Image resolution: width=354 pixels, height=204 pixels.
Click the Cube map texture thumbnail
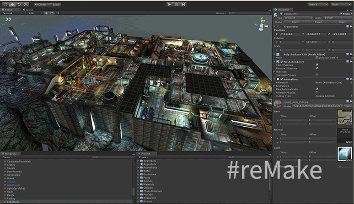coord(345,154)
